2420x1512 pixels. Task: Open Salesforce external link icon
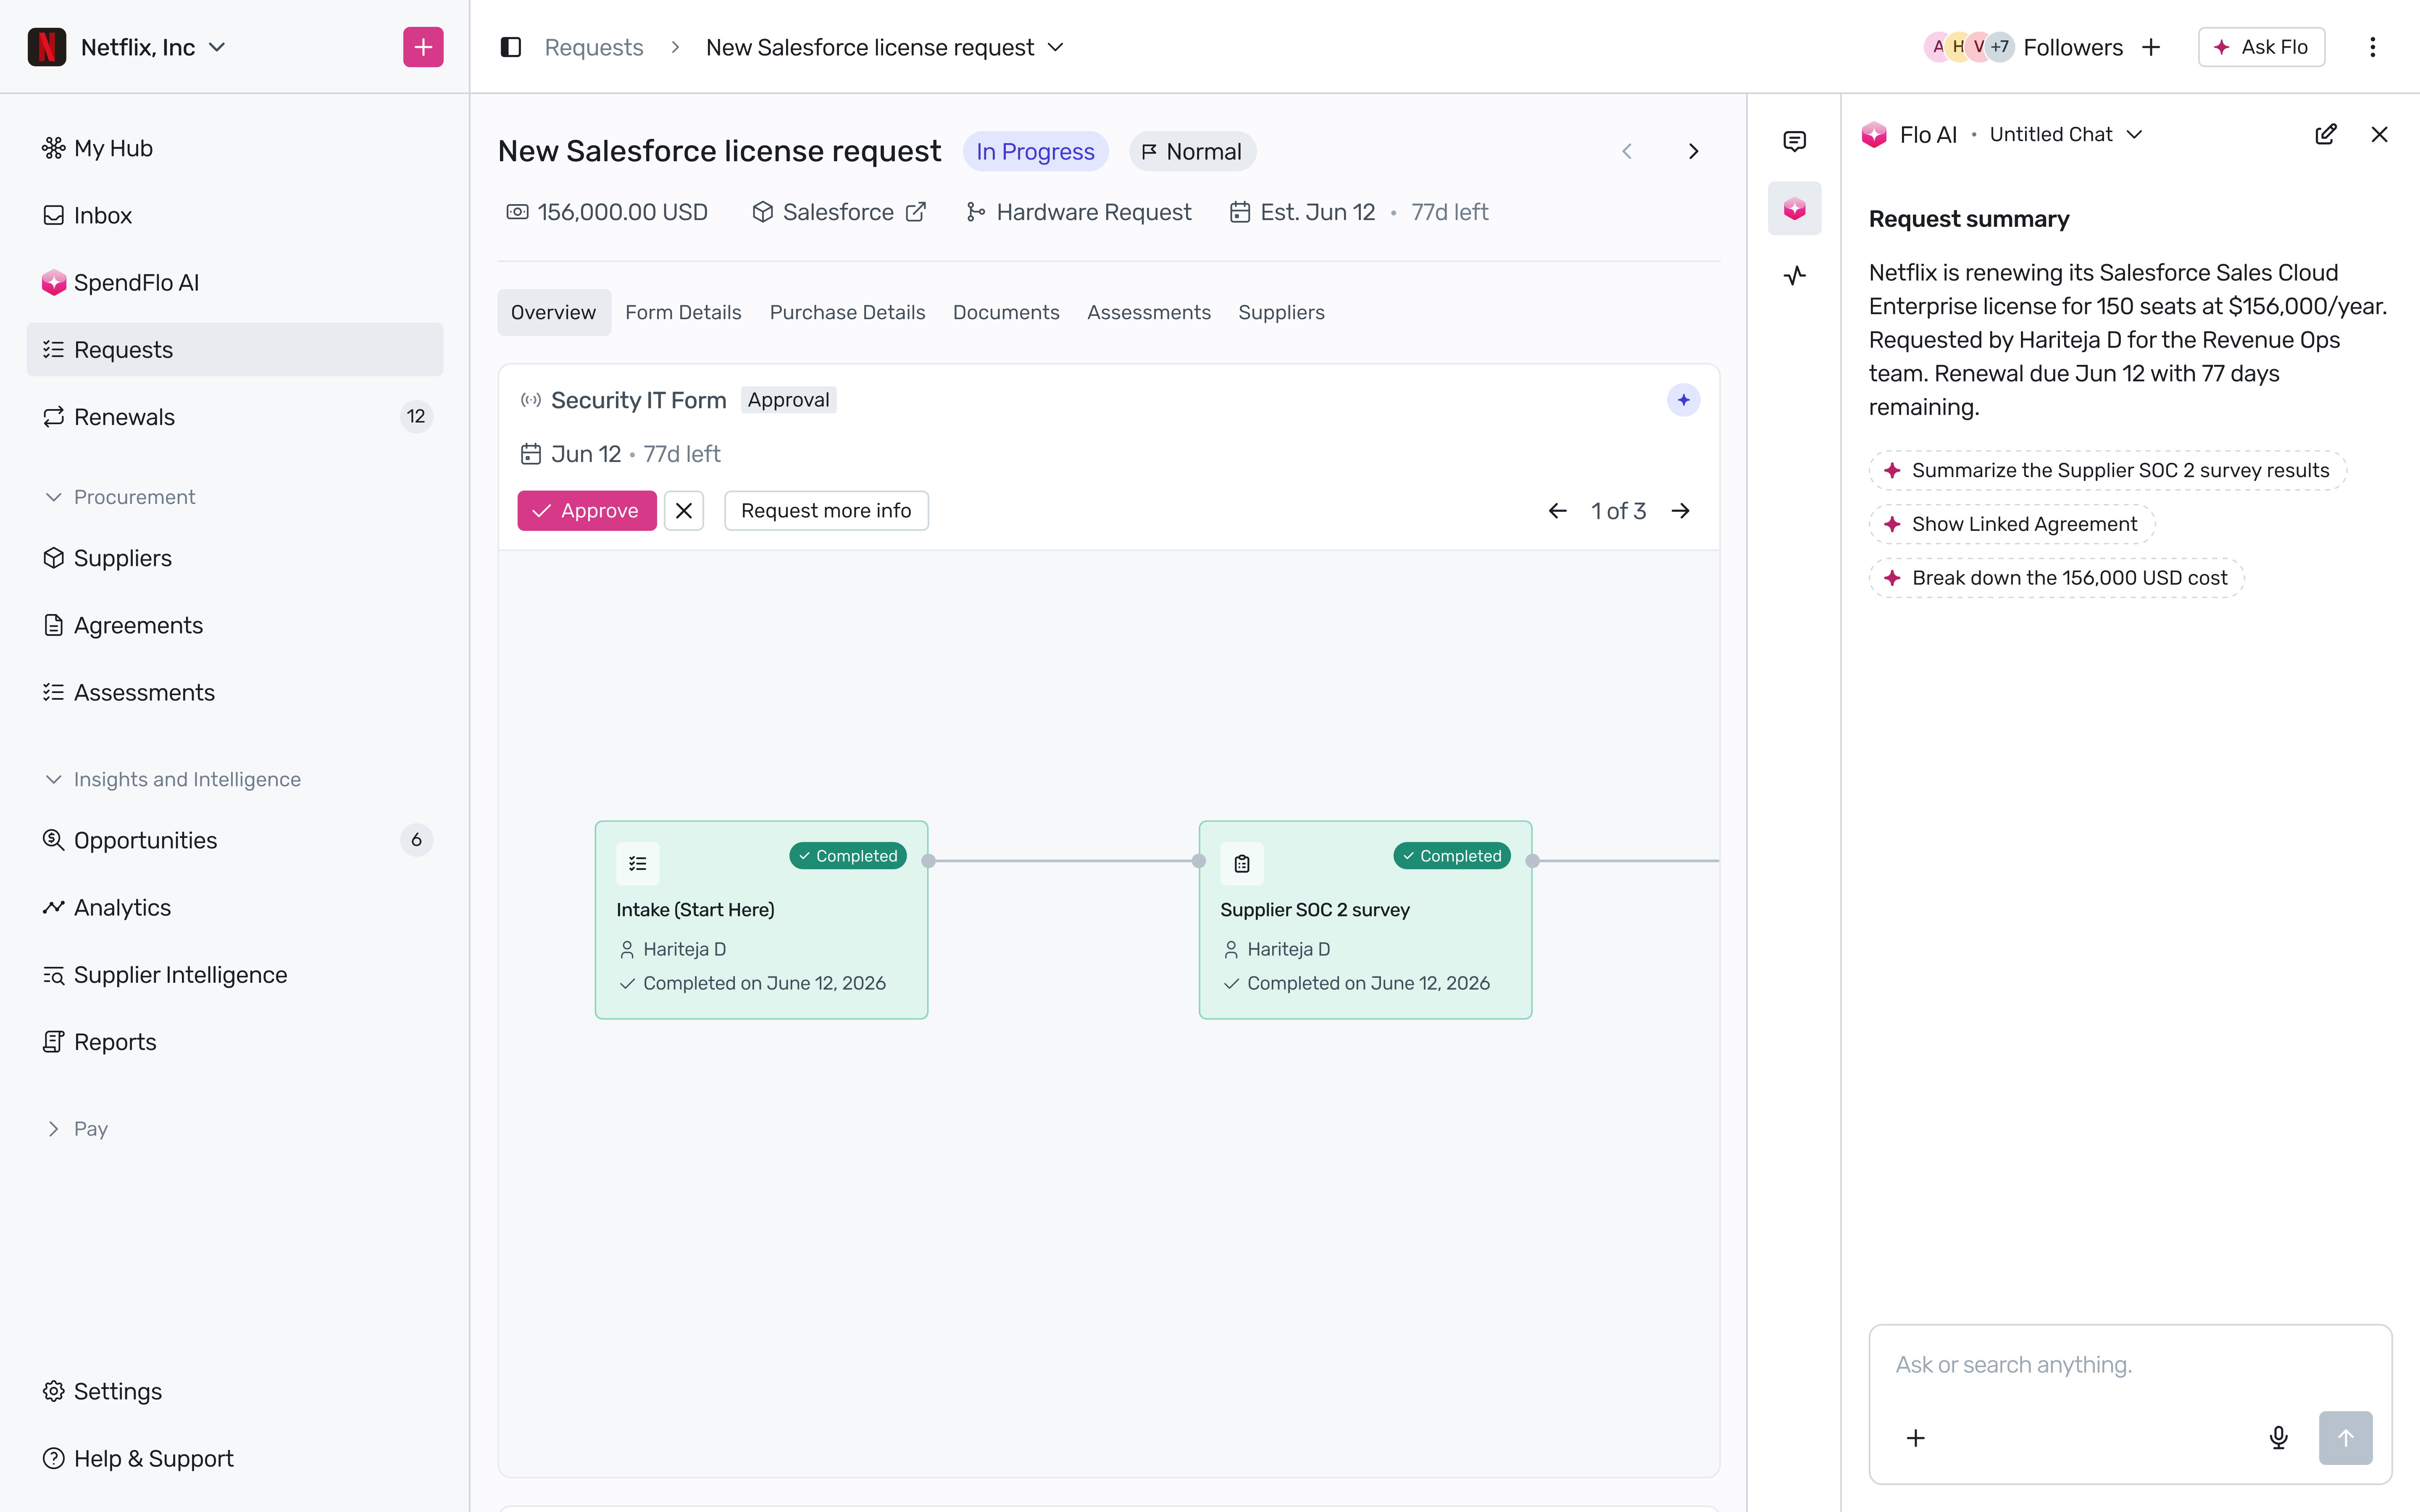tap(915, 212)
